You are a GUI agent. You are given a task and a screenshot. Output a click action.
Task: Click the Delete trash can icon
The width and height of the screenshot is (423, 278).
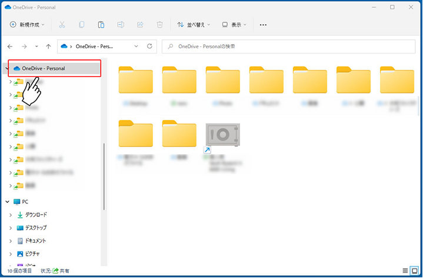click(159, 25)
